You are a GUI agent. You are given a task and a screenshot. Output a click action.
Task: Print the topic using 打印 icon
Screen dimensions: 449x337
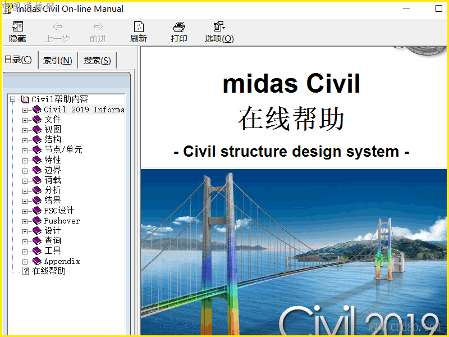click(x=179, y=26)
